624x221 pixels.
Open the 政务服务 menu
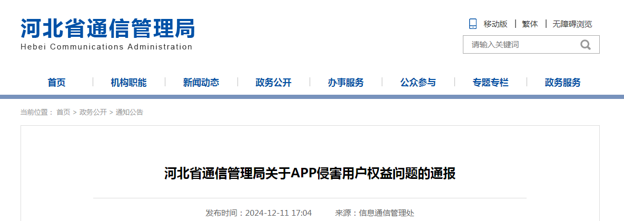[x=563, y=83]
